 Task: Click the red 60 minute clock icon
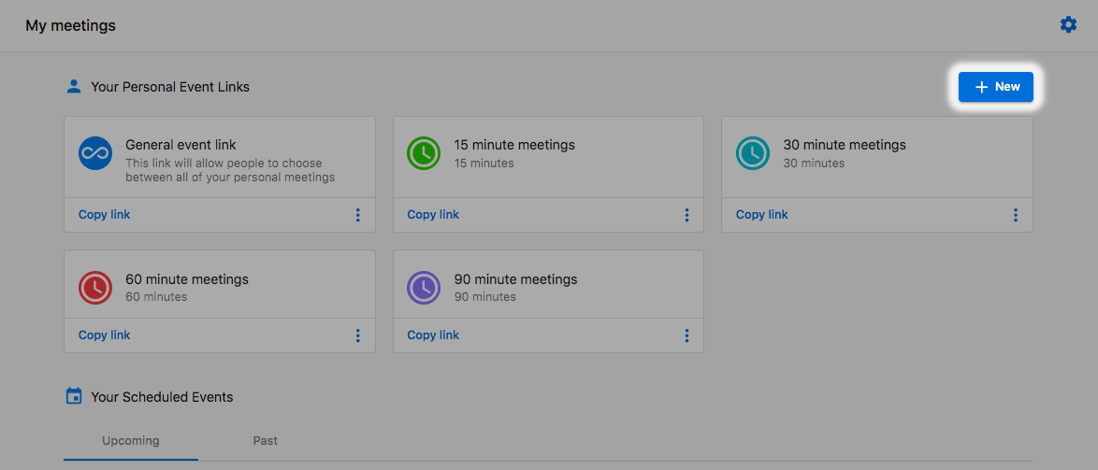(x=95, y=288)
